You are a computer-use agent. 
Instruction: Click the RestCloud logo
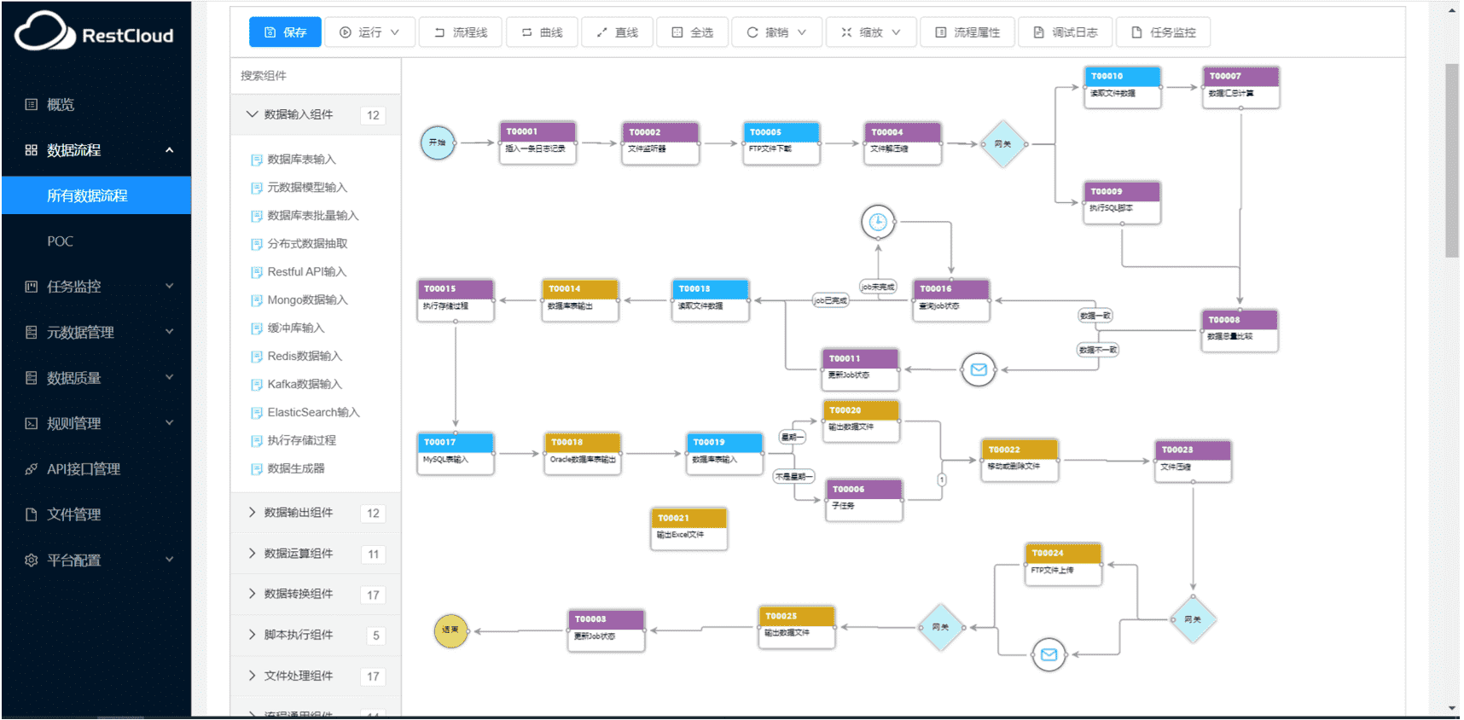94,32
